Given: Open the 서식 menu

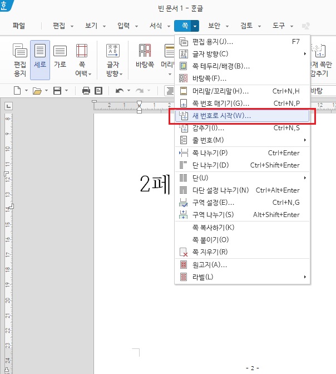Looking at the screenshot, I should tap(156, 26).
